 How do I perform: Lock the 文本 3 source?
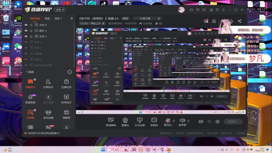pos(31,36)
